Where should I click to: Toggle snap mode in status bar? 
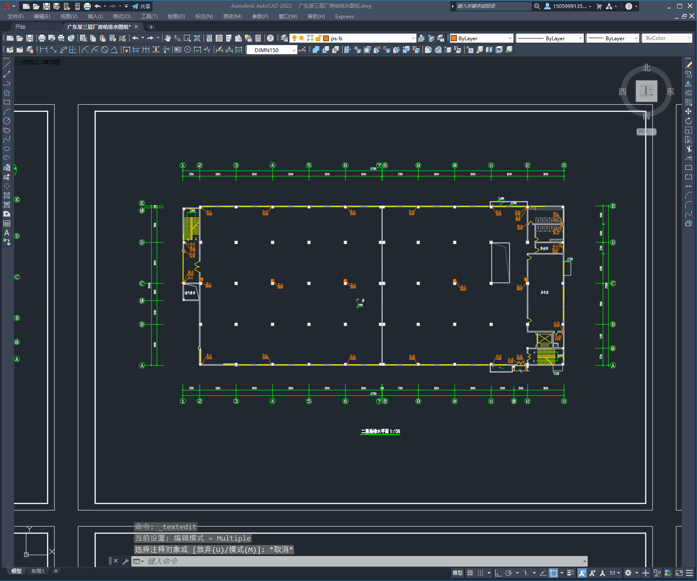pos(480,573)
